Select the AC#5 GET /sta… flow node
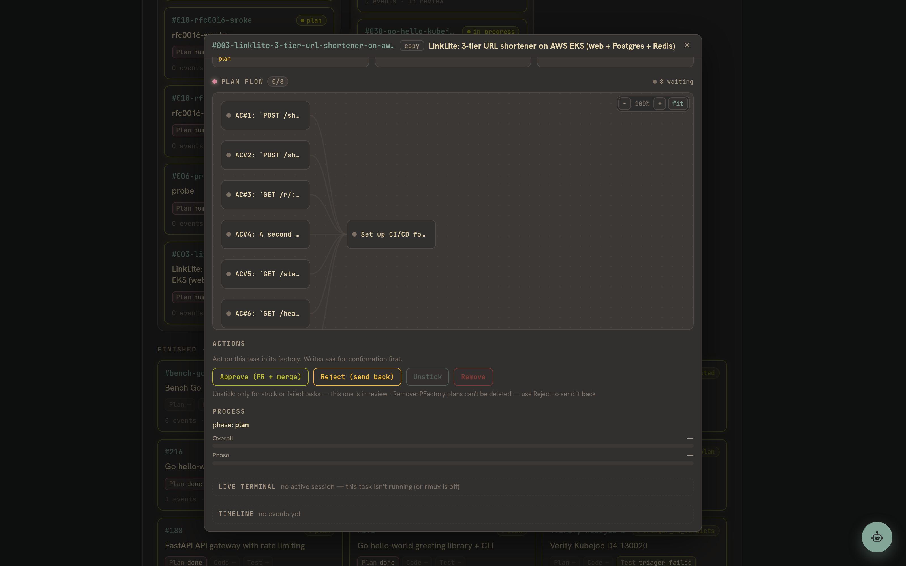Screen dimensions: 906x566 266,274
